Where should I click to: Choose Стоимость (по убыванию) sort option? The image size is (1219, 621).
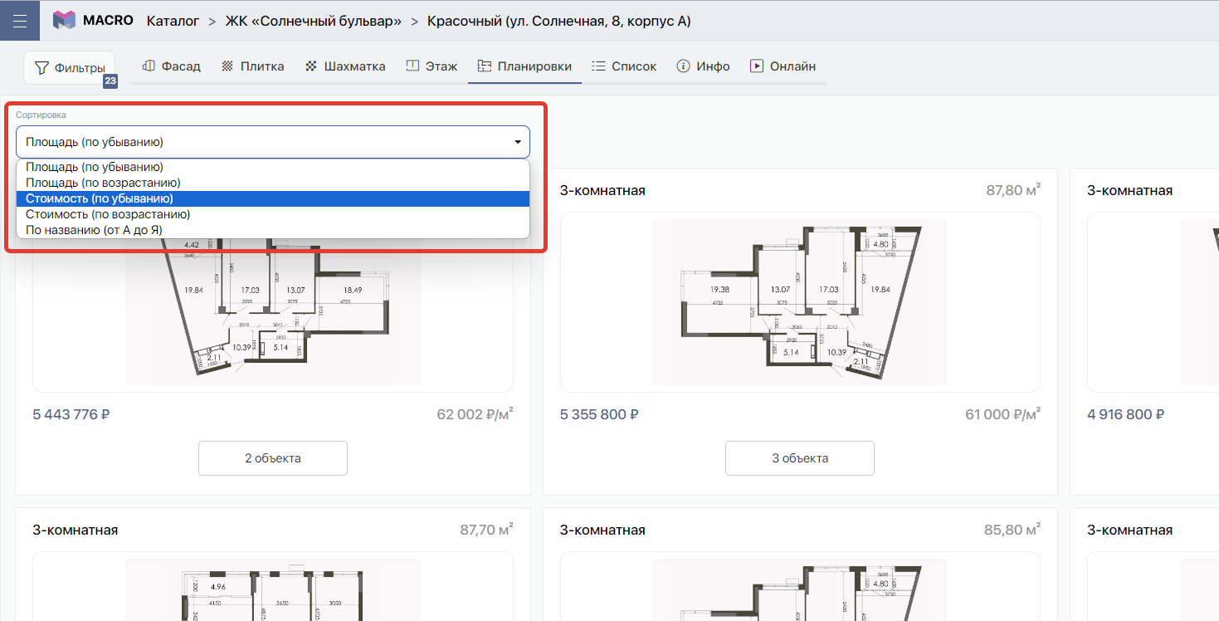coord(100,198)
